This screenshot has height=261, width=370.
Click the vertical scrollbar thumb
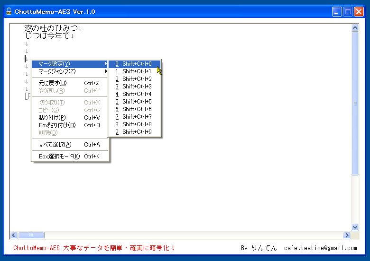click(355, 104)
